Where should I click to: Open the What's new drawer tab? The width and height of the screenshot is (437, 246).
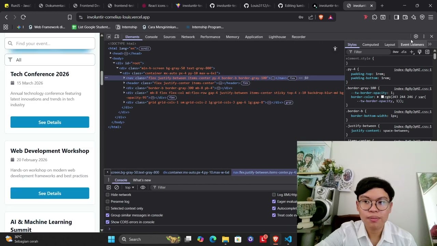click(142, 180)
